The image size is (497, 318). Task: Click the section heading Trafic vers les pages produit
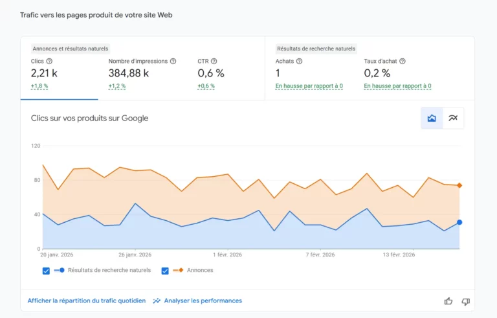pyautogui.click(x=96, y=15)
